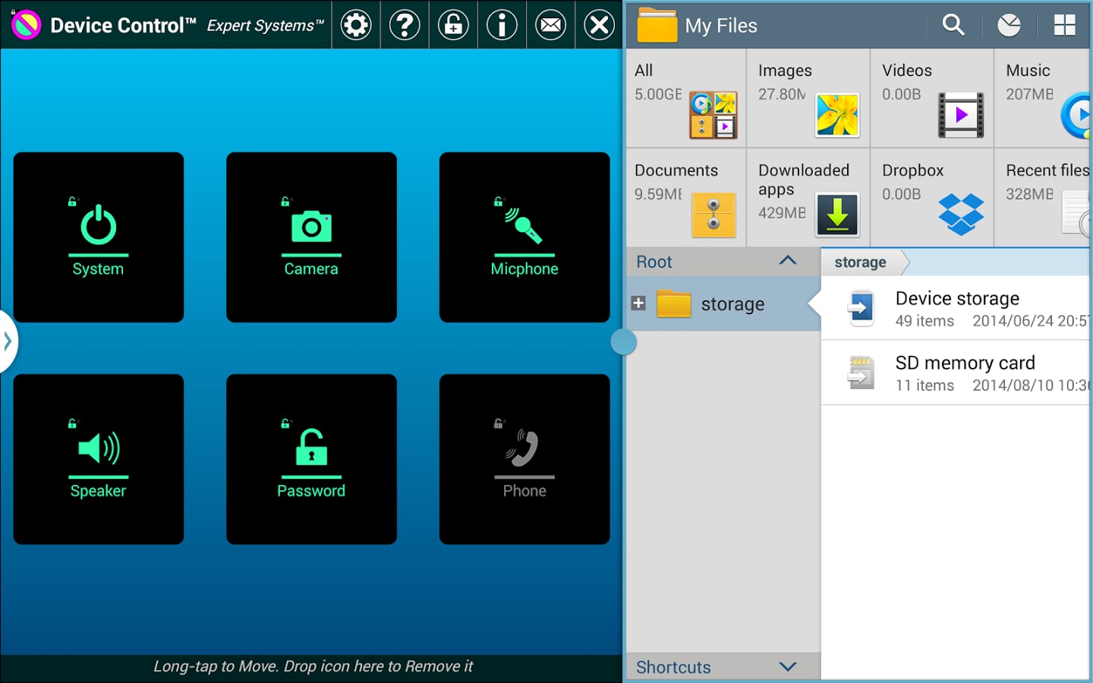Viewport: 1093px width, 683px height.
Task: Select the storage folder in tree
Action: tap(723, 304)
